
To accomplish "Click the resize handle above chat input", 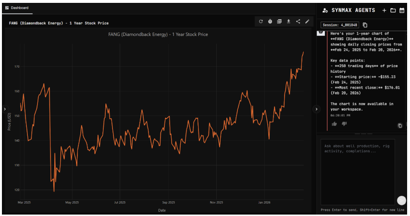I will [x=363, y=134].
